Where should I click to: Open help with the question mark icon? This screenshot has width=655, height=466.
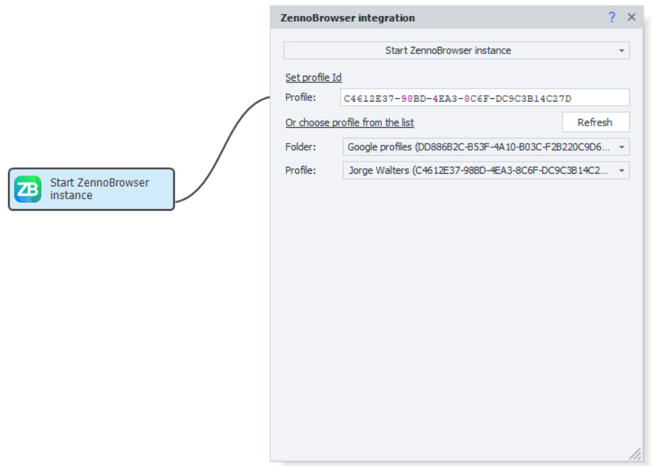pyautogui.click(x=612, y=17)
